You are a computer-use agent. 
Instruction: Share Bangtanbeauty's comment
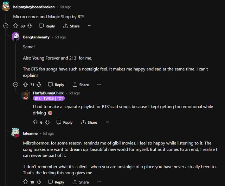[x=81, y=85]
